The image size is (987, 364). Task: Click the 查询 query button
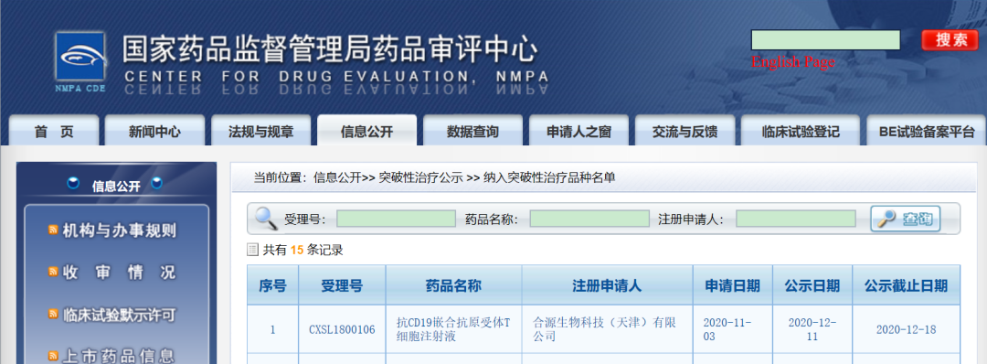[906, 219]
